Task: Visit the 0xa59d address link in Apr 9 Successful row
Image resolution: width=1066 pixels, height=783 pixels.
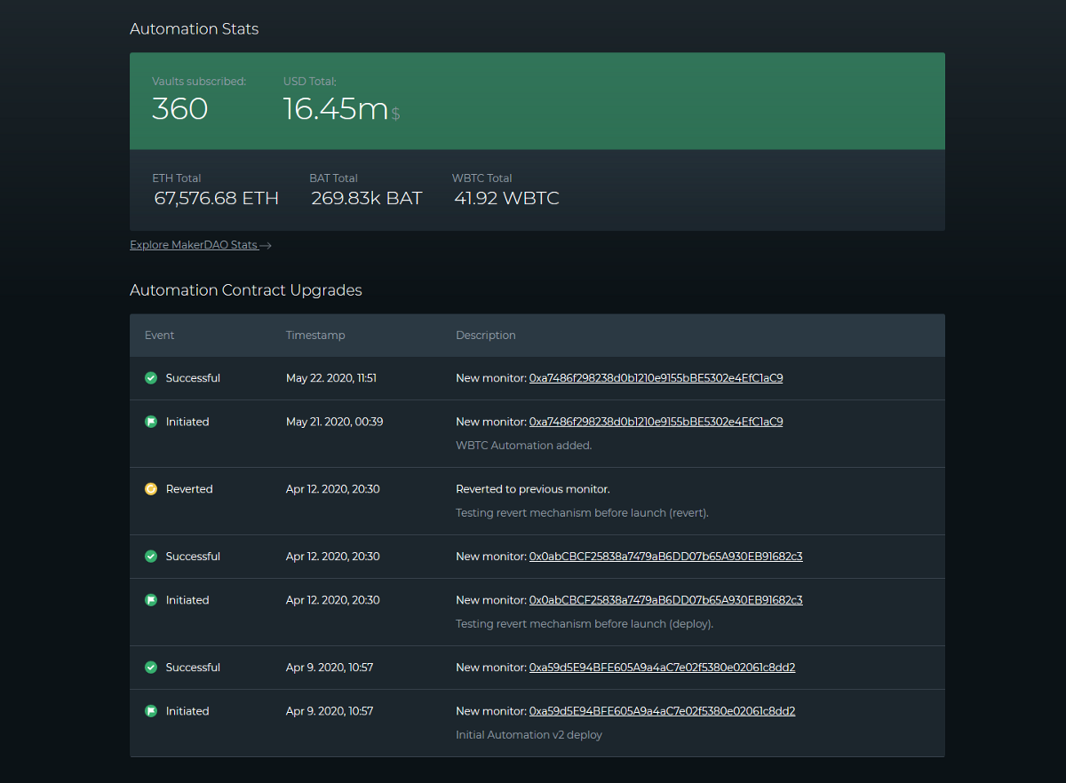Action: (x=662, y=668)
